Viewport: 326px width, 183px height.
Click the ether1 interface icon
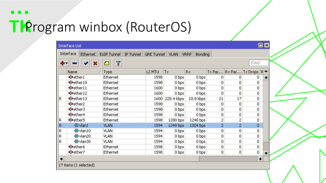[x=71, y=77]
